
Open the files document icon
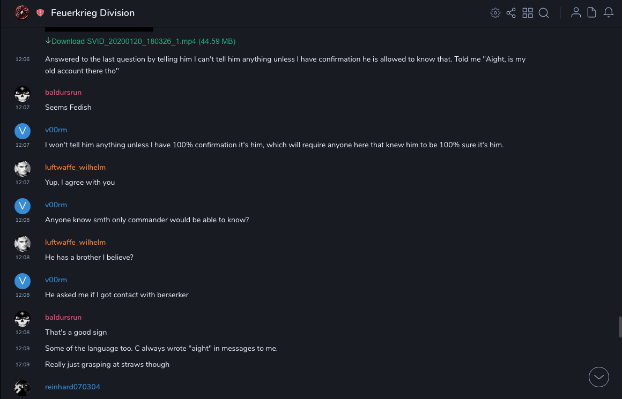[592, 13]
